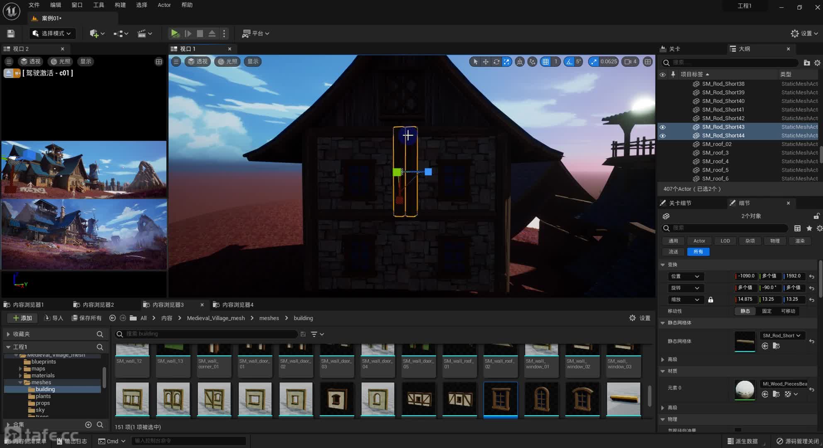This screenshot has width=823, height=448.
Task: Click 保存所有 save all button
Action: [86, 318]
